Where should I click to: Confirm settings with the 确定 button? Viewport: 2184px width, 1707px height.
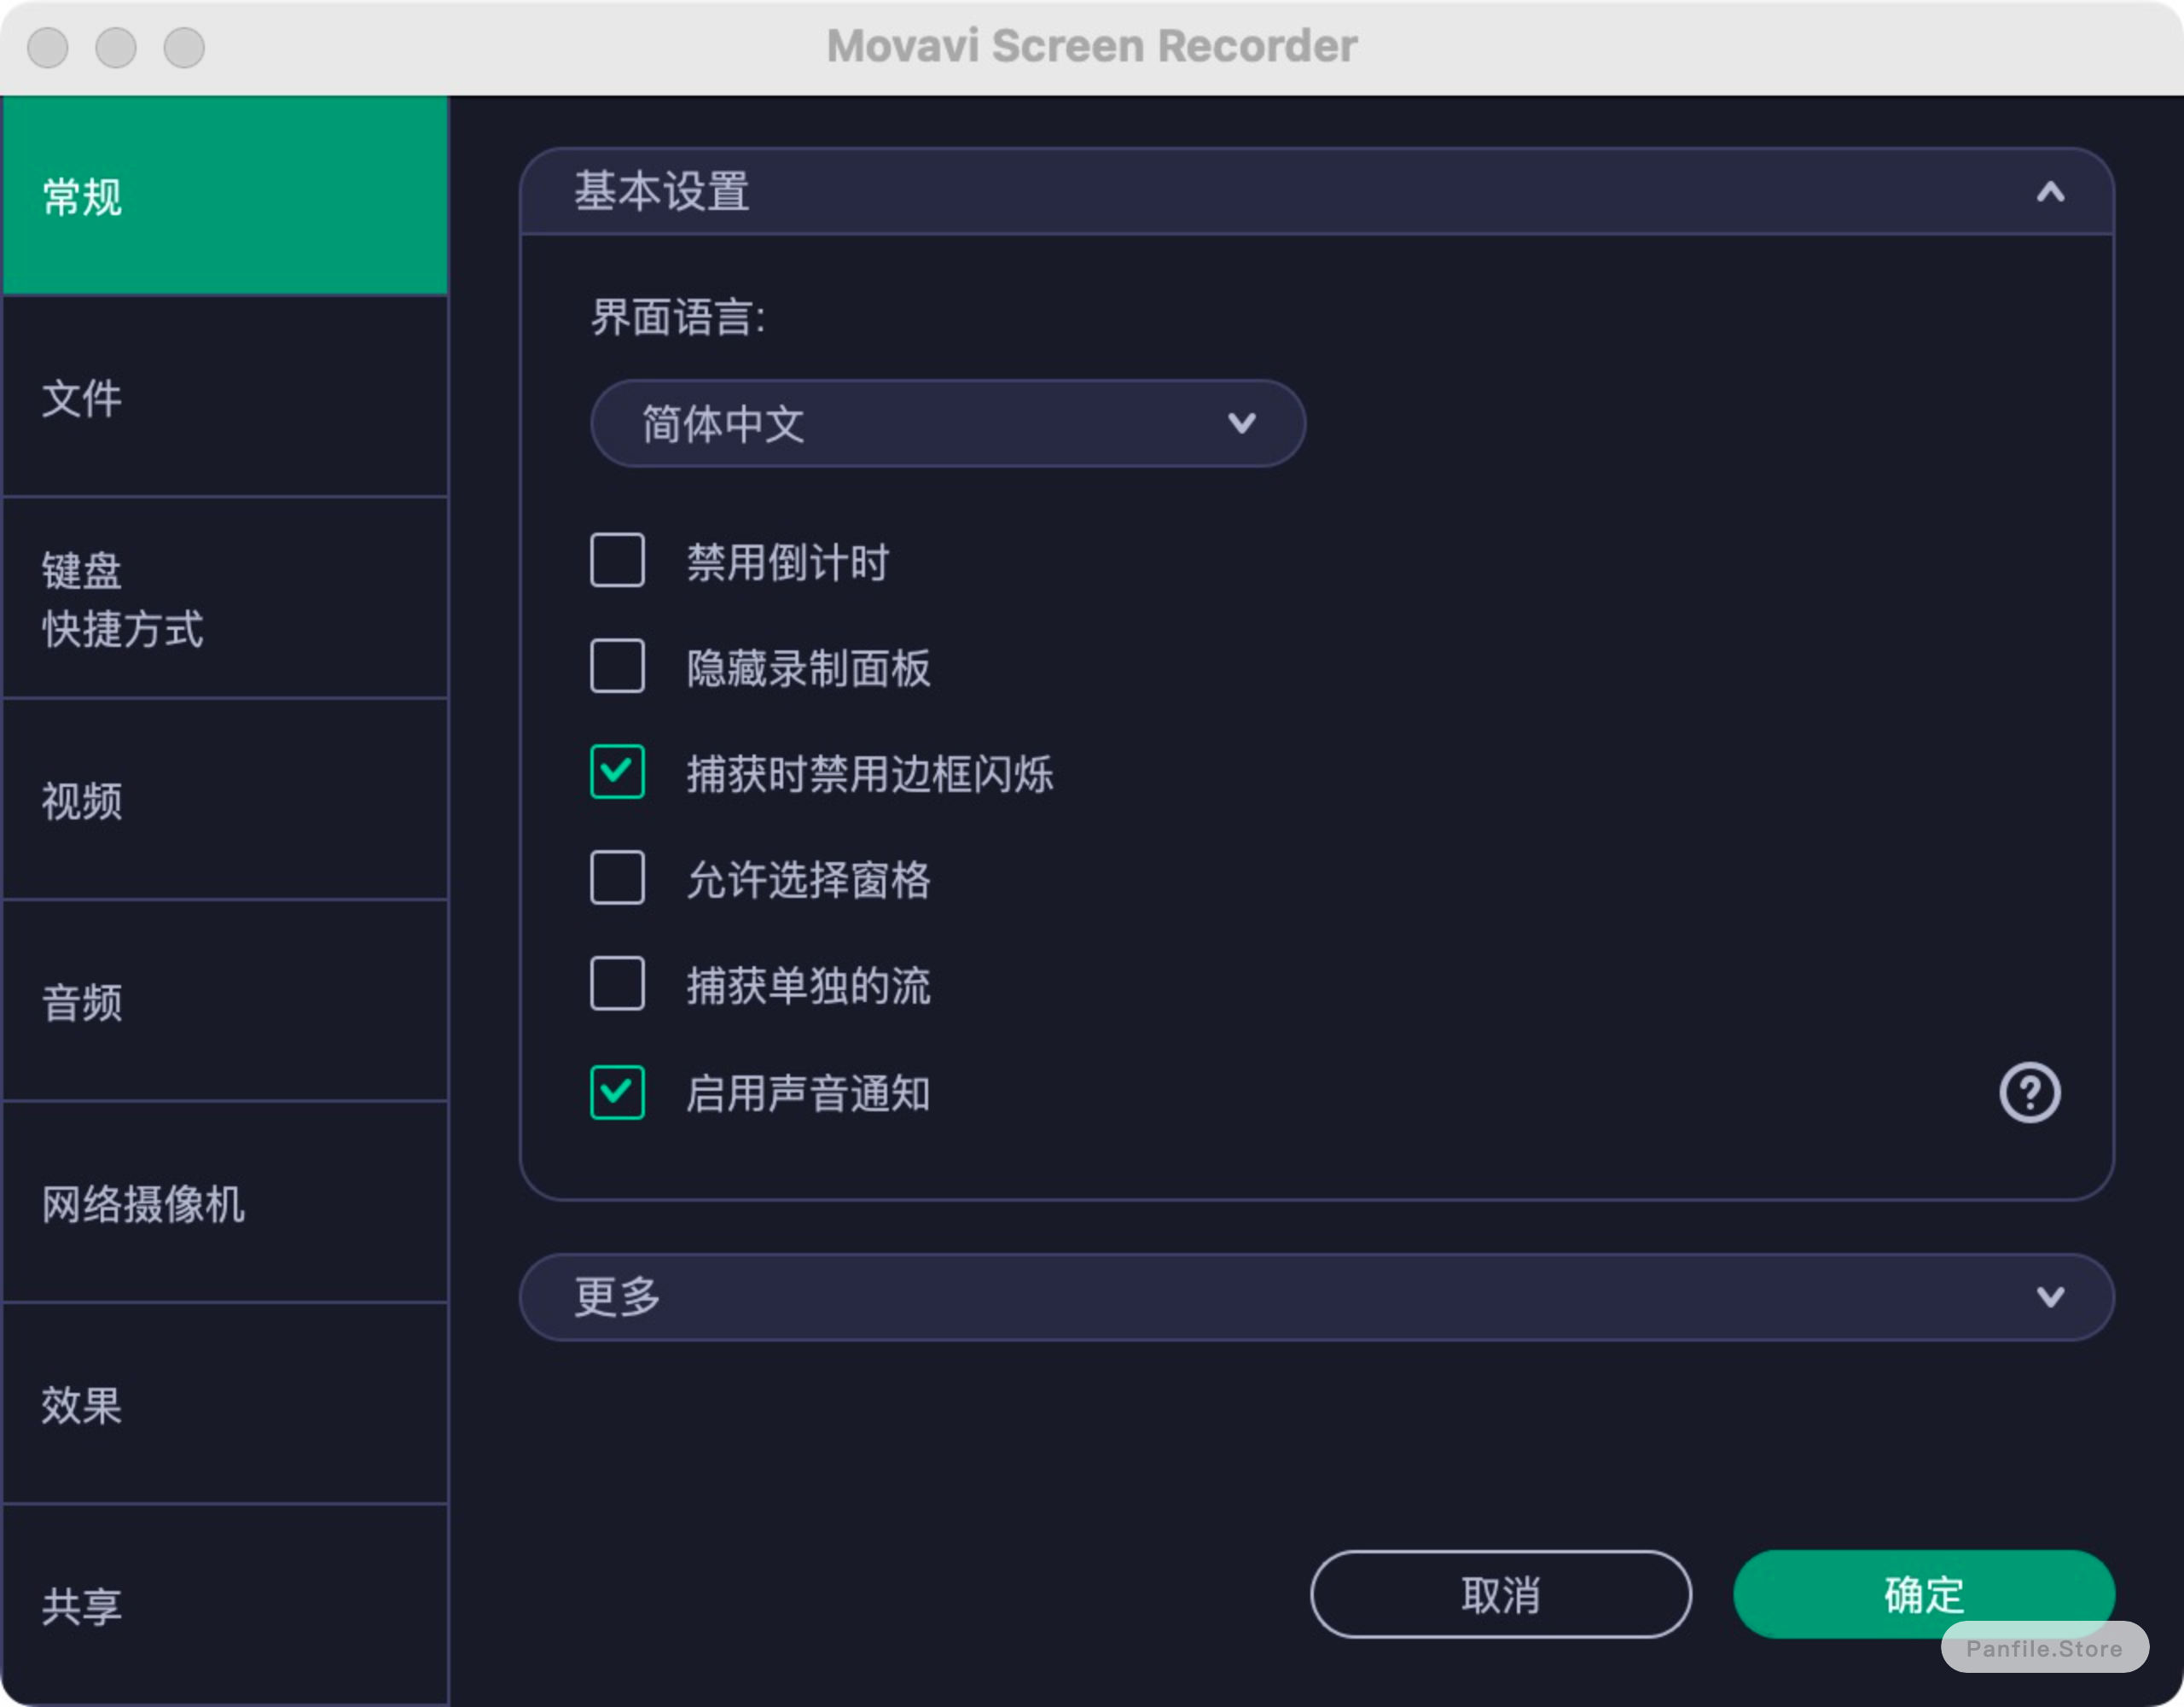pos(1924,1595)
